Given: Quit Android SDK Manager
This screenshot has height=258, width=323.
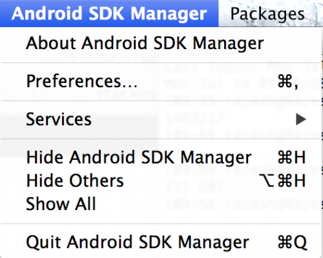Looking at the screenshot, I should tap(160, 242).
